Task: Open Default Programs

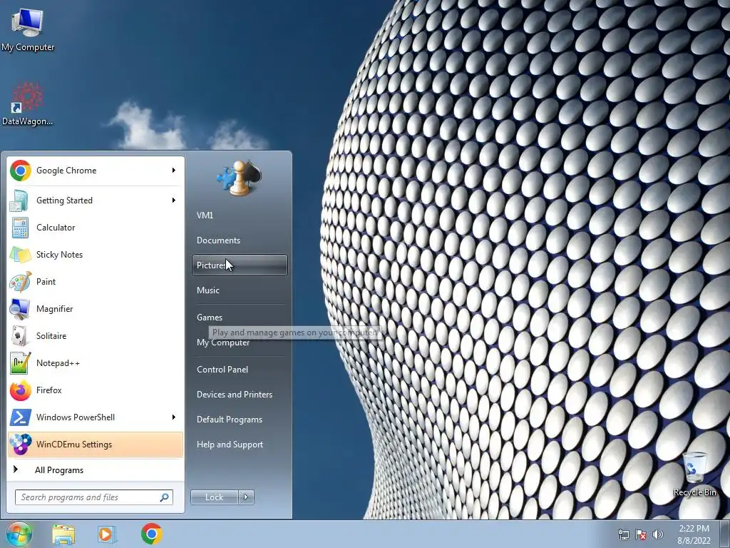Action: point(240,420)
